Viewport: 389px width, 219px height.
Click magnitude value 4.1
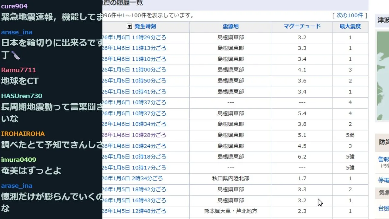[x=302, y=70]
